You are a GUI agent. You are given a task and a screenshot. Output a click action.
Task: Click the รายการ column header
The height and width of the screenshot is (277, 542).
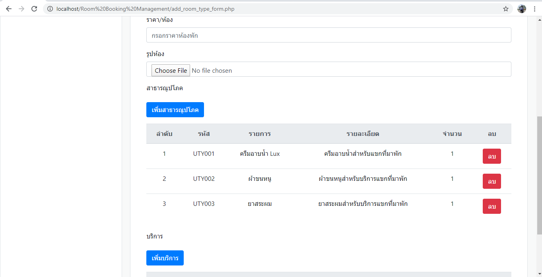(x=260, y=134)
